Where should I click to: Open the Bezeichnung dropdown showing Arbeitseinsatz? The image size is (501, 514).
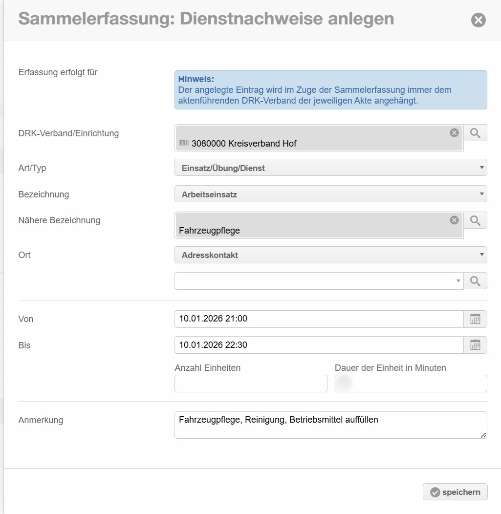[x=330, y=194]
